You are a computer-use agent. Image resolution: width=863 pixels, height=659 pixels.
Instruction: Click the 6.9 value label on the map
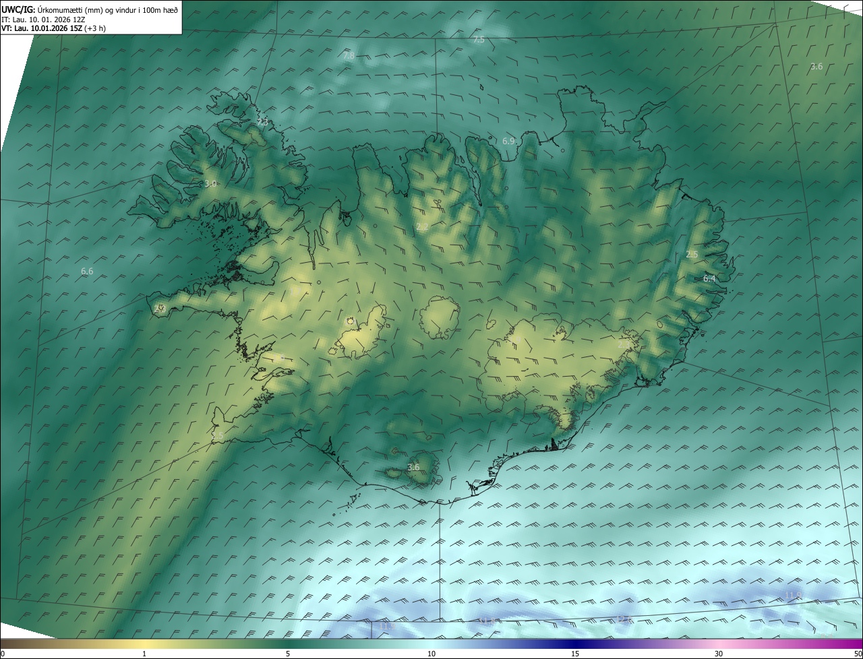point(508,142)
